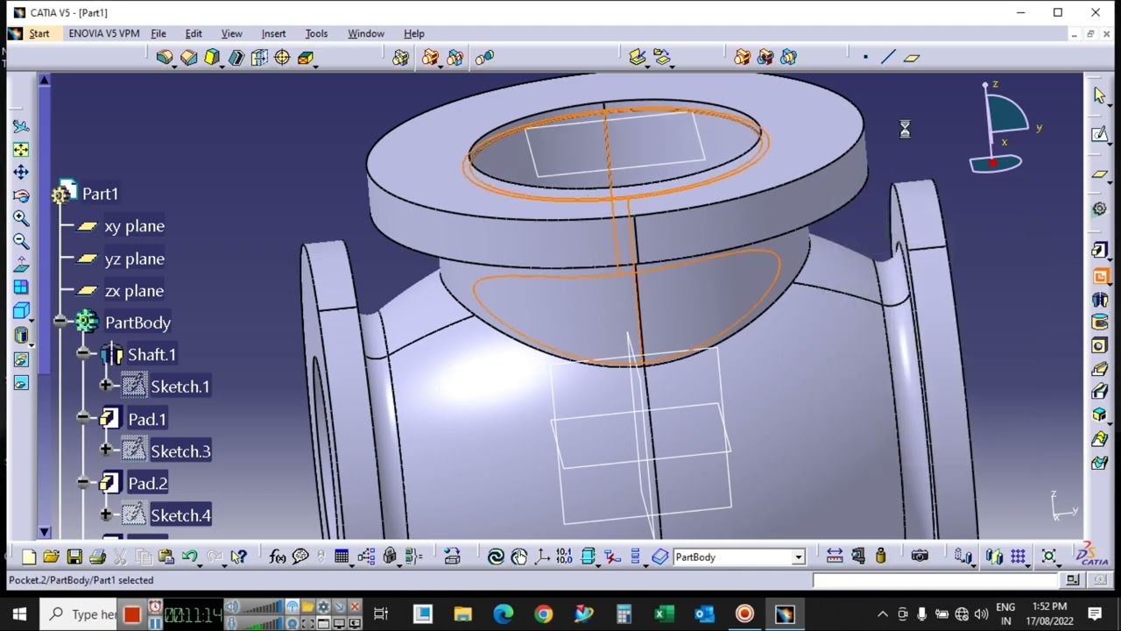Screen dimensions: 1121x631
Task: Click the Measure Between icon
Action: (x=835, y=557)
